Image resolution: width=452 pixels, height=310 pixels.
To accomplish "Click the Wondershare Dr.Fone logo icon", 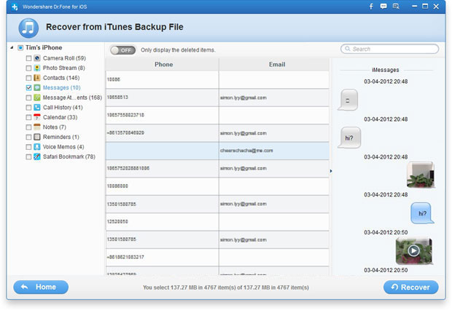I will (15, 7).
